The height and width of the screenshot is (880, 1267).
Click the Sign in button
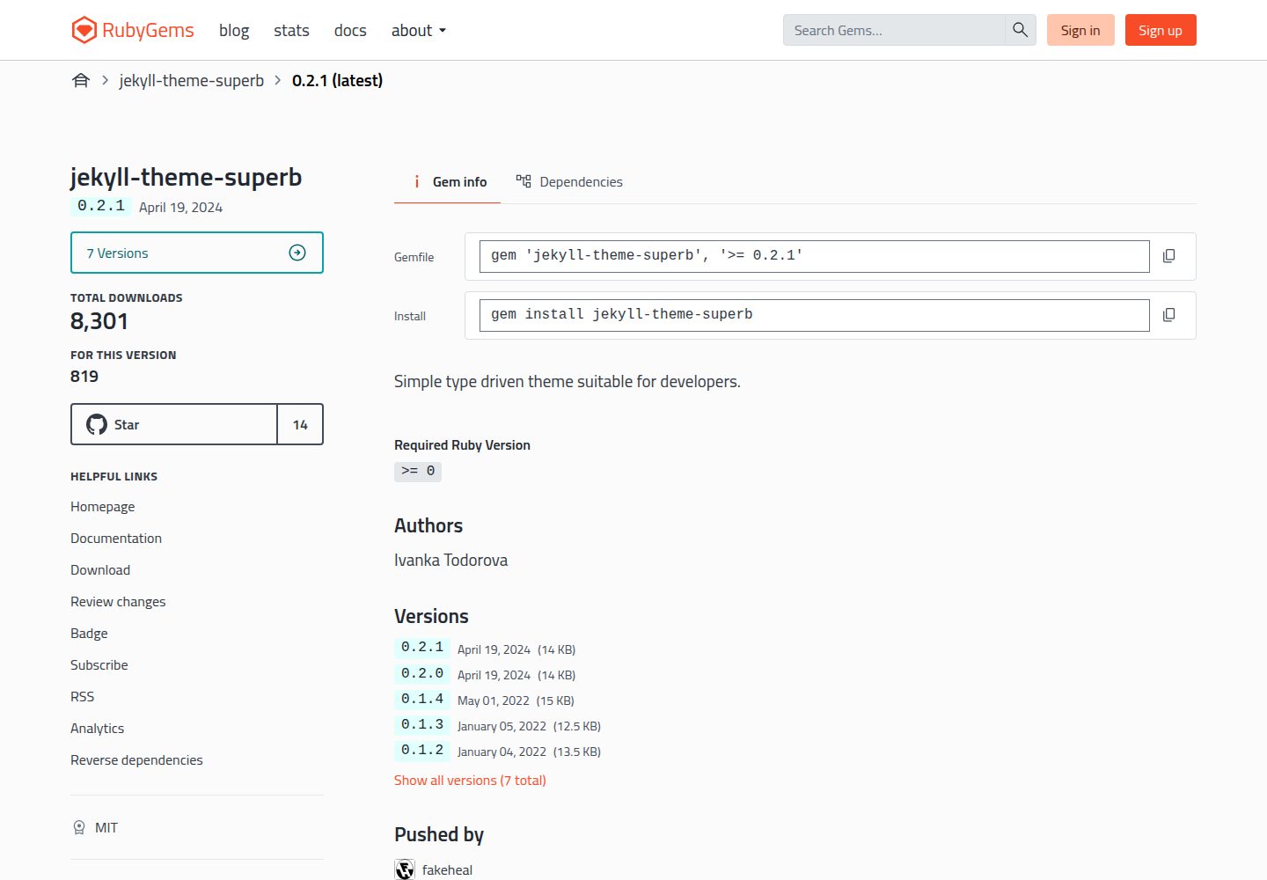point(1080,30)
